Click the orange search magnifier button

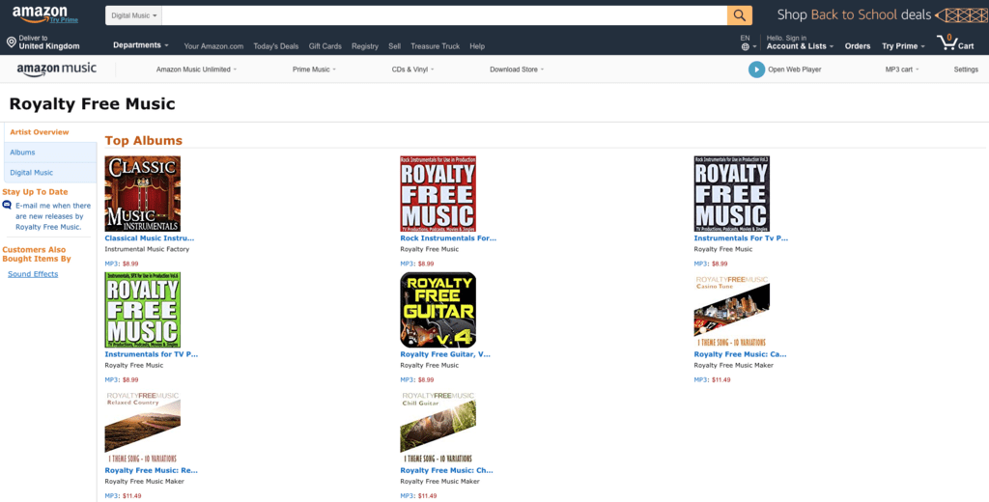point(739,15)
